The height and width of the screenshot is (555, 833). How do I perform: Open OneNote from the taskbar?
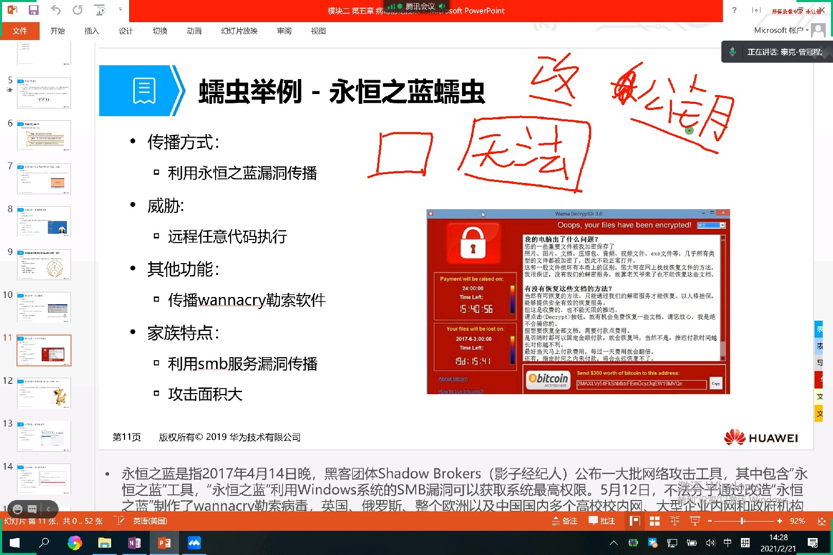click(134, 543)
